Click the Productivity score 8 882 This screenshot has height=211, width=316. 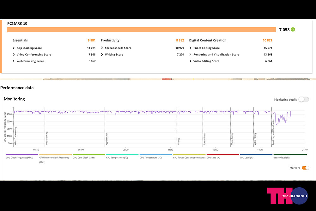coord(180,40)
